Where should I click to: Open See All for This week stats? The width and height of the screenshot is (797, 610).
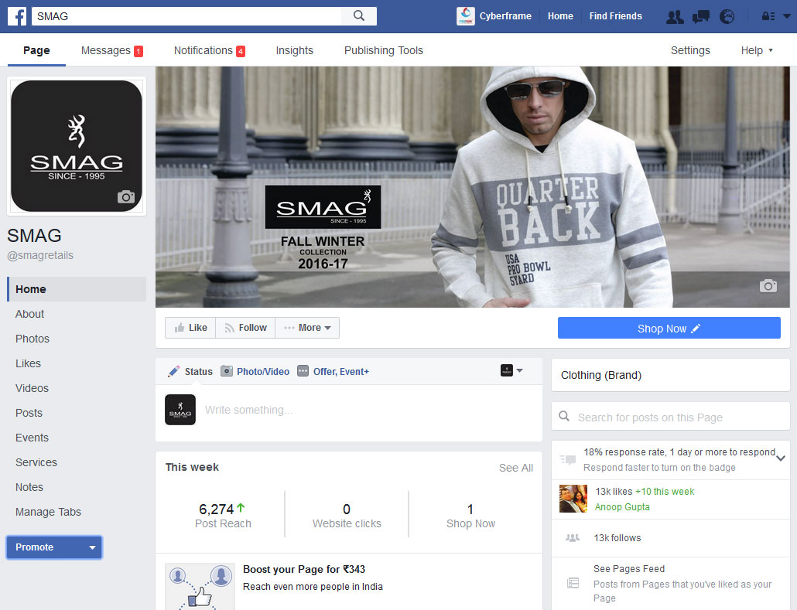[x=516, y=468]
